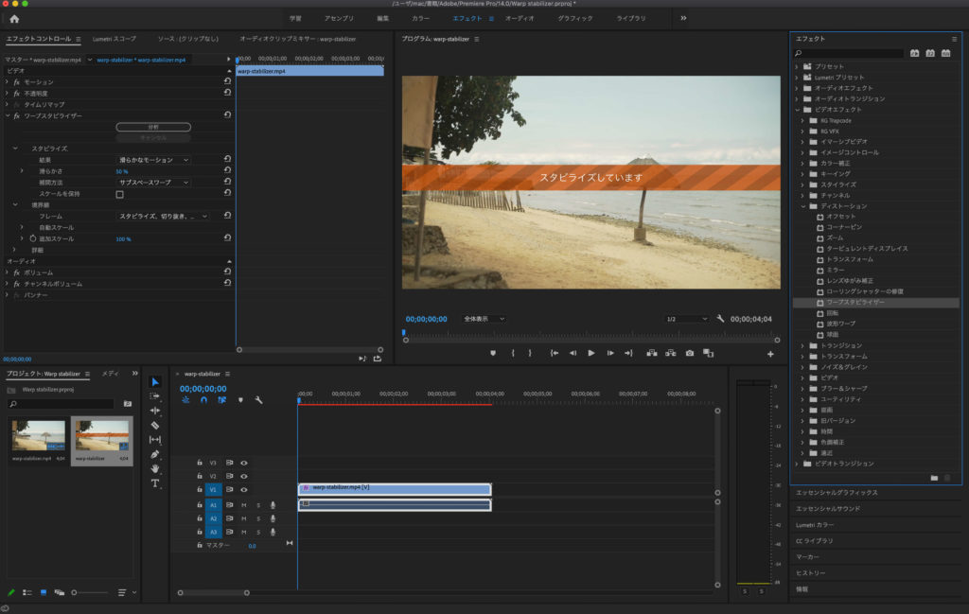The height and width of the screenshot is (614, 969).
Task: Open the ヒストリー panel
Action: click(x=810, y=572)
